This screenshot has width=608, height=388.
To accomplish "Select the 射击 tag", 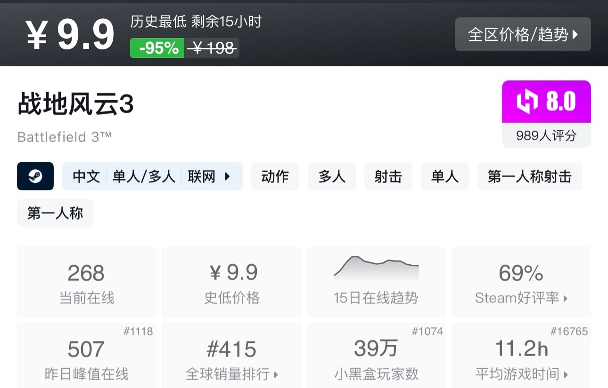I will click(x=388, y=176).
